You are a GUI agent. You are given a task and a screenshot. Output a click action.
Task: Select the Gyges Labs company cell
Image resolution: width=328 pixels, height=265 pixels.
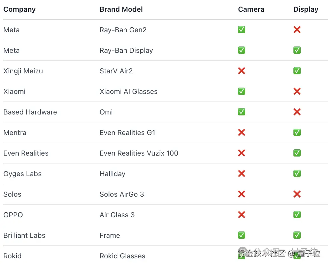(x=23, y=174)
